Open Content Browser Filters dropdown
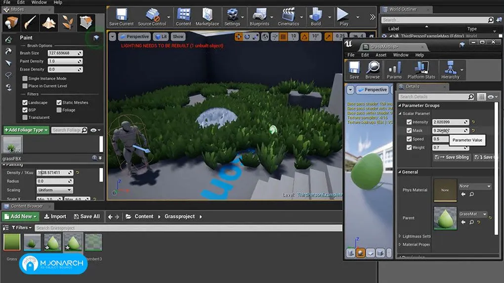The height and width of the screenshot is (283, 504). pyautogui.click(x=22, y=227)
